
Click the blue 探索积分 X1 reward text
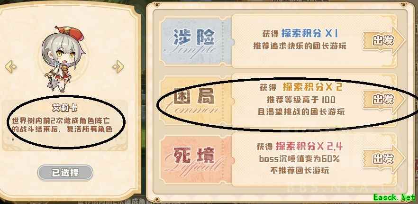click(310, 33)
